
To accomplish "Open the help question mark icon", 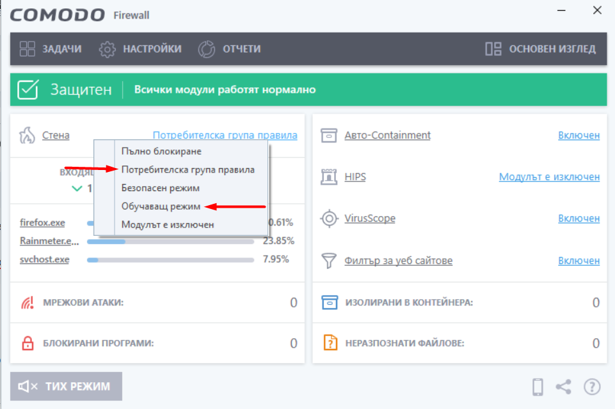I will (x=592, y=387).
